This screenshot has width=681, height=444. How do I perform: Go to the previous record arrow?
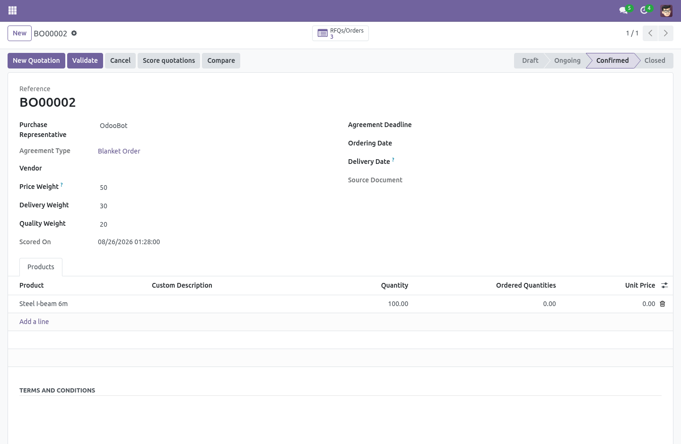[x=650, y=33]
